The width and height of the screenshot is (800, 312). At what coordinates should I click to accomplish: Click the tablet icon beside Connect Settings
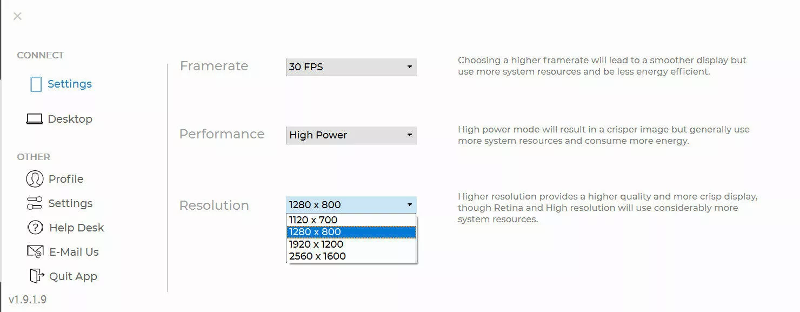(x=36, y=84)
